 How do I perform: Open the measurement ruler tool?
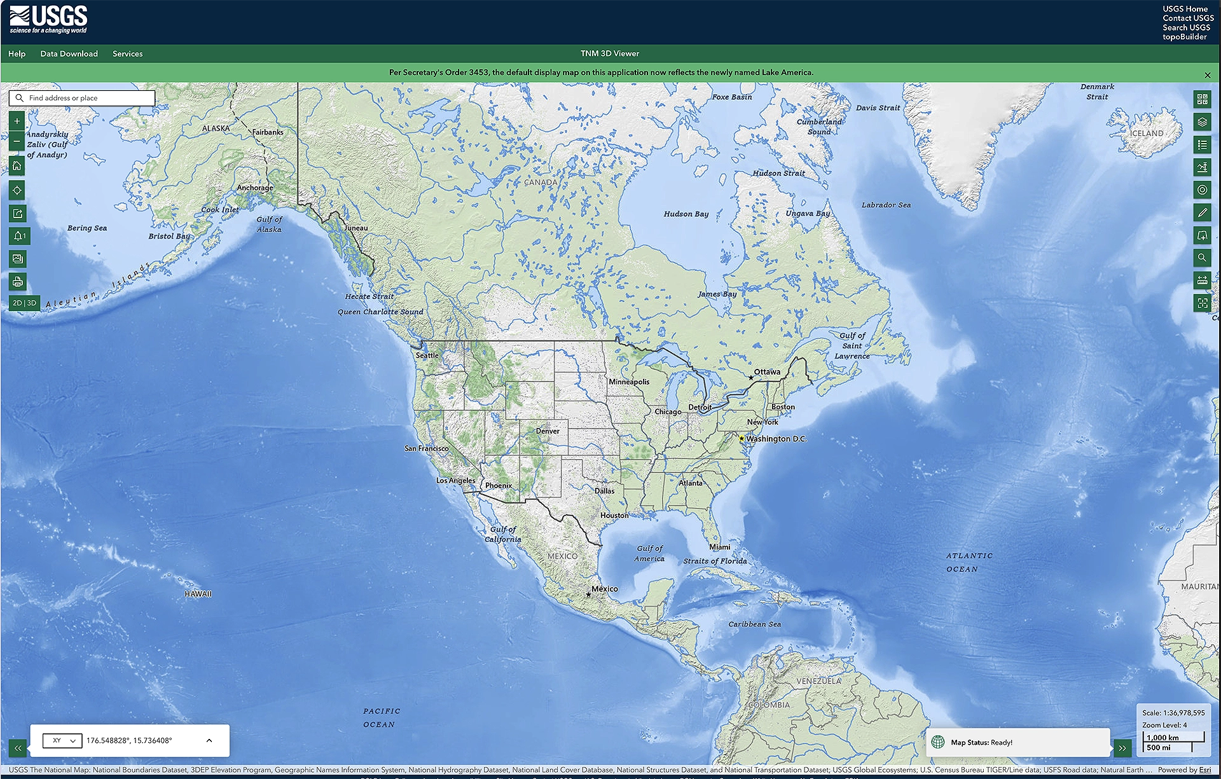pos(1202,280)
